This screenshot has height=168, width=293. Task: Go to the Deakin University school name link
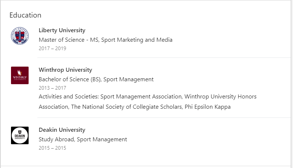62,130
